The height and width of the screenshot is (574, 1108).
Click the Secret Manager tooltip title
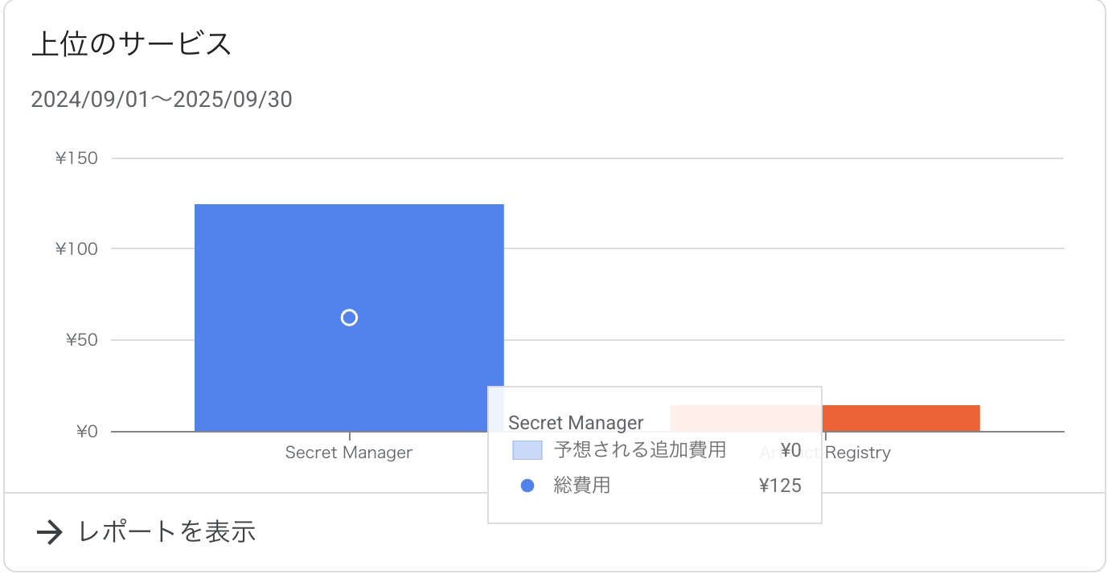click(576, 423)
